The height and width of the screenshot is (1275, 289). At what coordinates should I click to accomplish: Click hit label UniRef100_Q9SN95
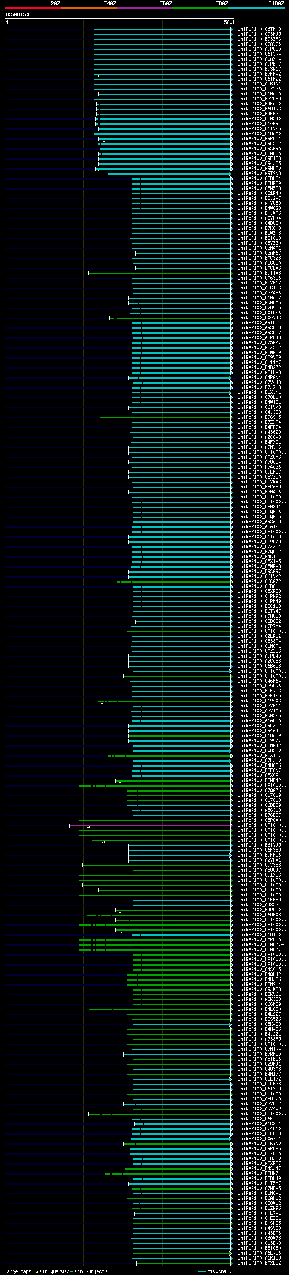pyautogui.click(x=259, y=148)
